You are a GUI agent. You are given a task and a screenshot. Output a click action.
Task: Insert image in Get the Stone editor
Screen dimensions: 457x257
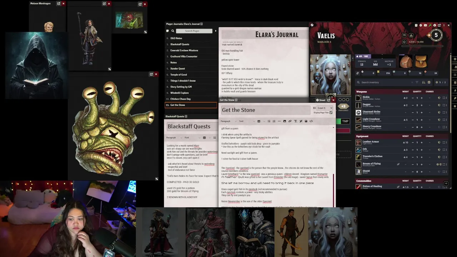coord(285,121)
